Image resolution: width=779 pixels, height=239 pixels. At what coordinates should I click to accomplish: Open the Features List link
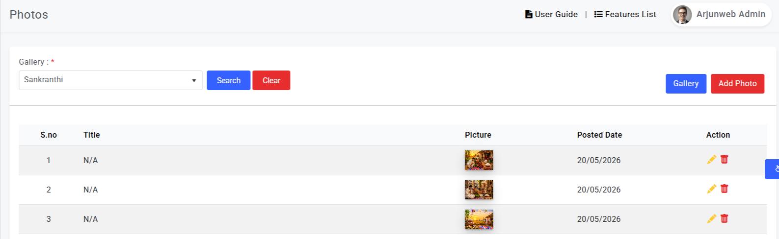coord(625,14)
